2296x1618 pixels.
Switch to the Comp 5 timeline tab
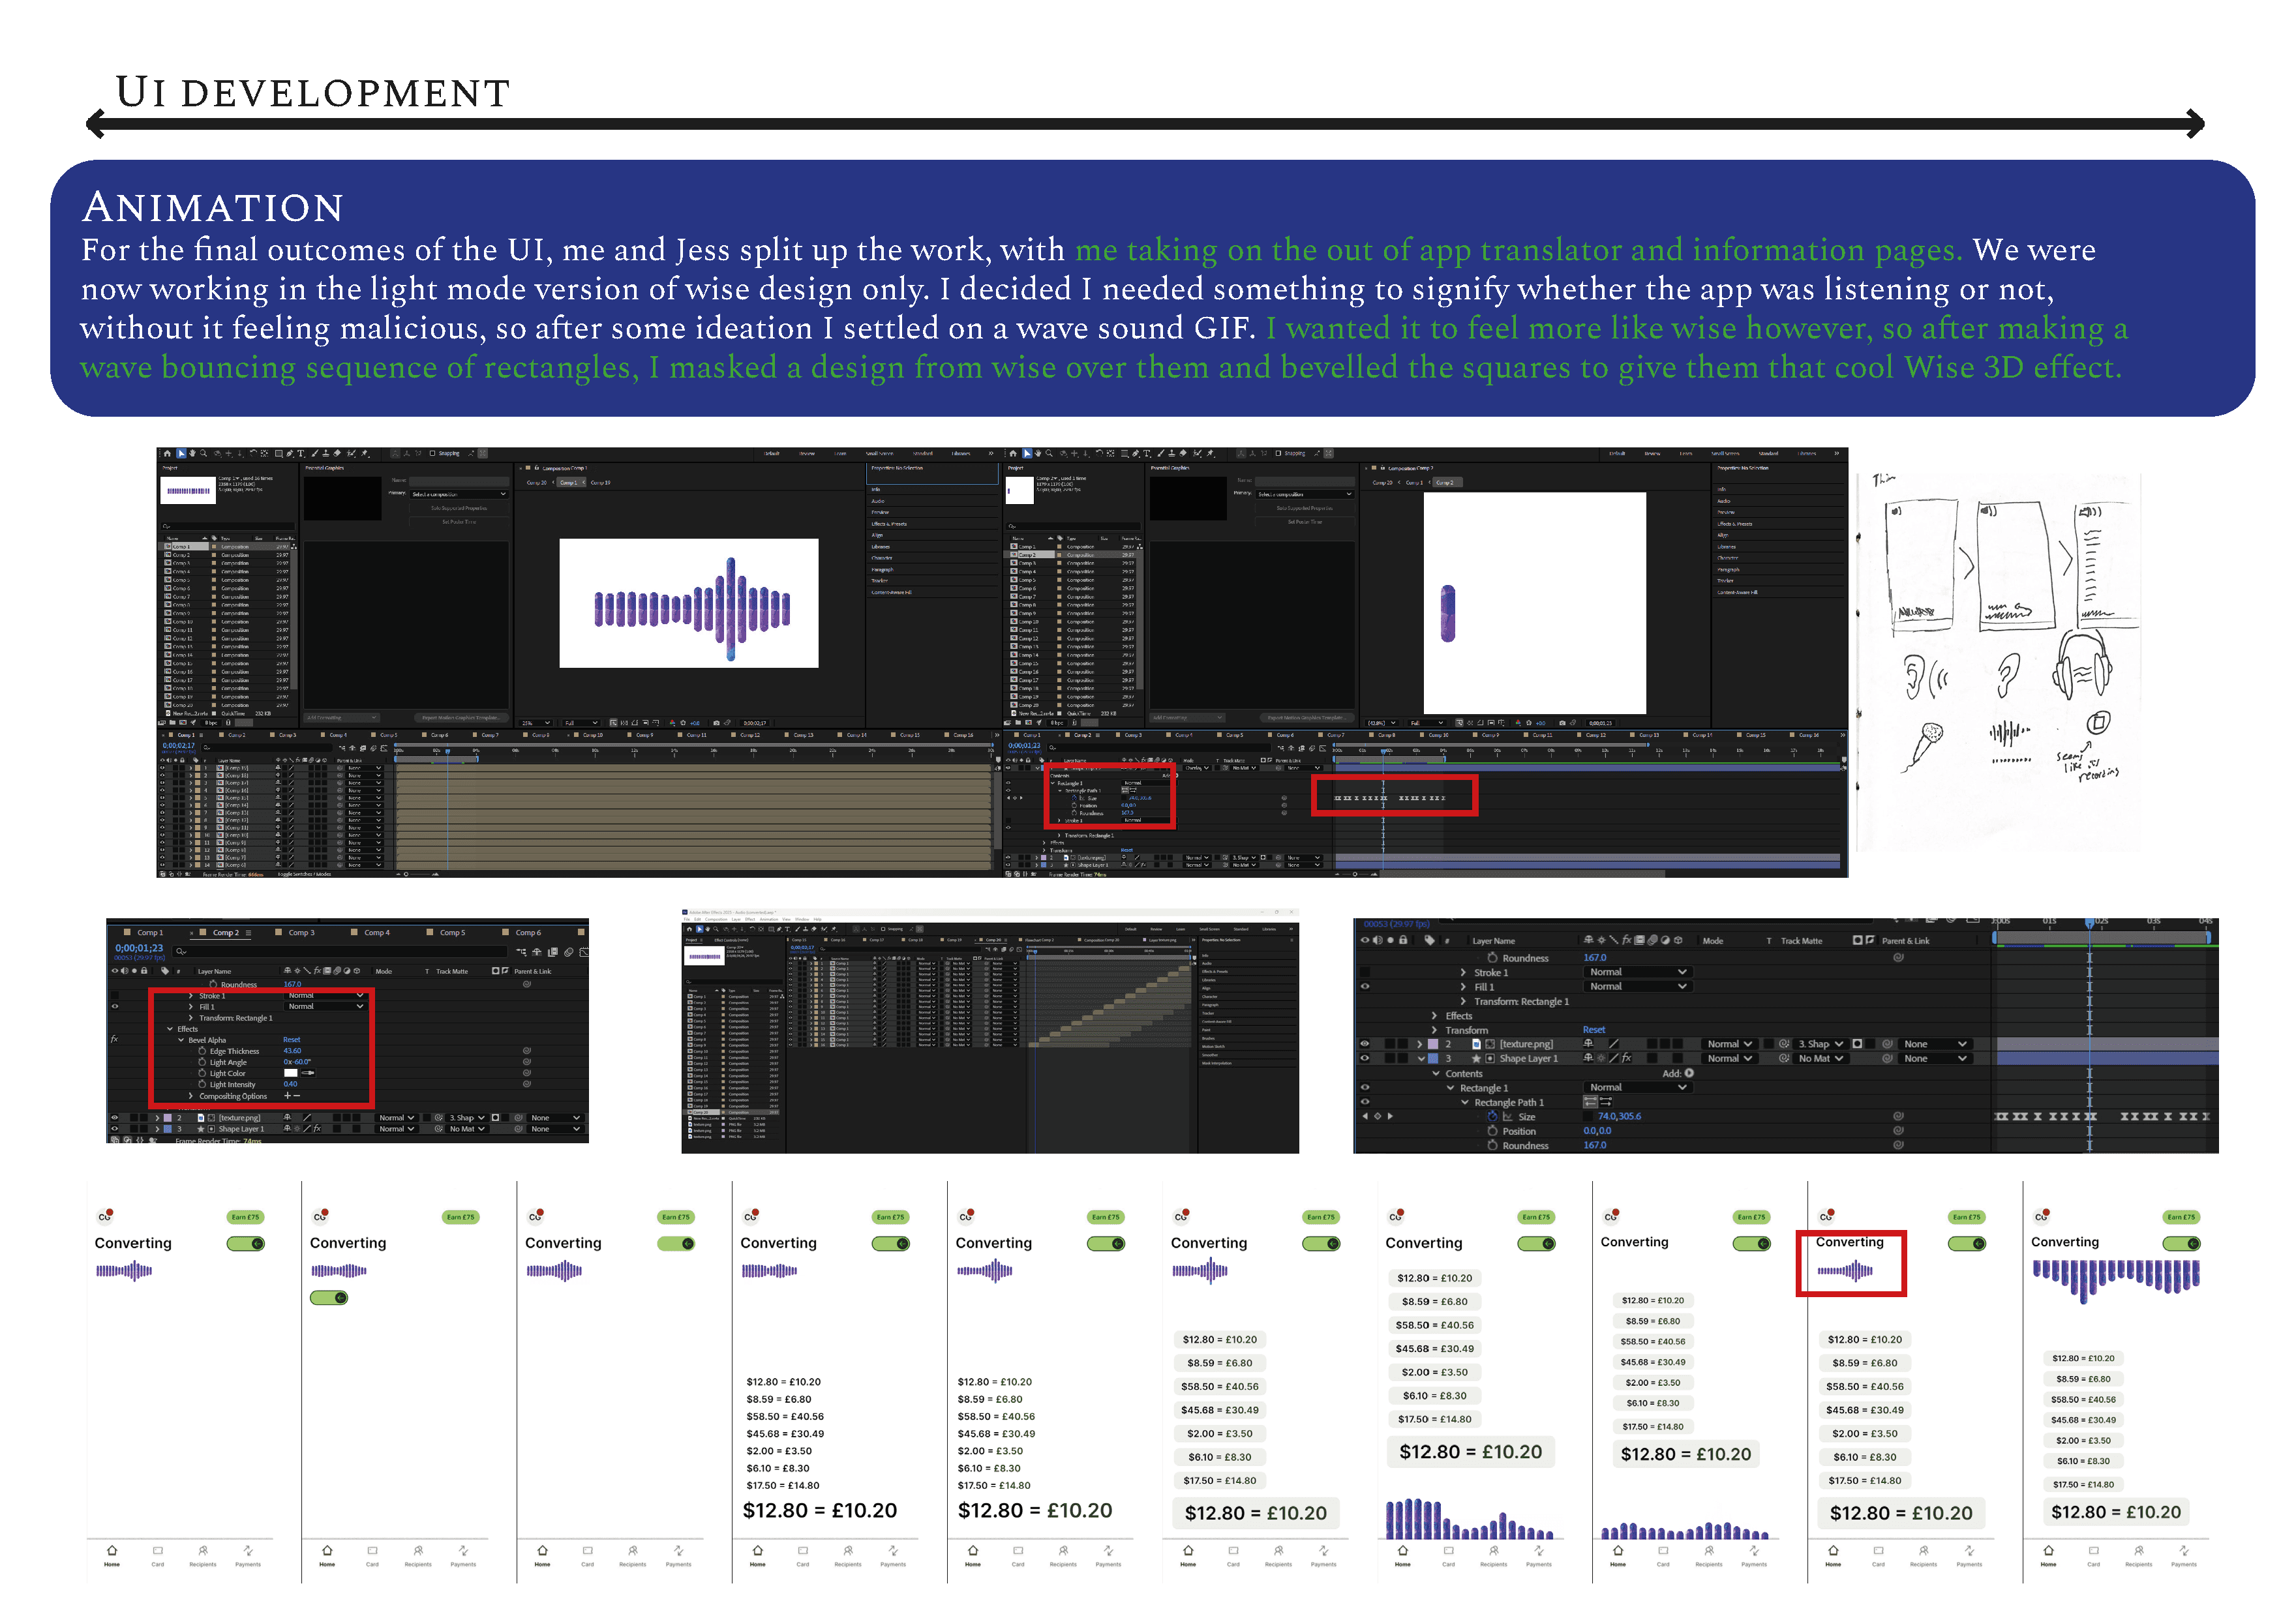452,933
